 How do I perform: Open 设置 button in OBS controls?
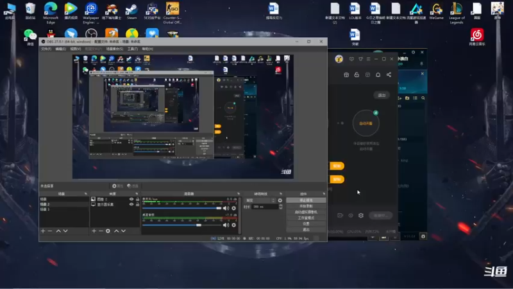(x=306, y=223)
